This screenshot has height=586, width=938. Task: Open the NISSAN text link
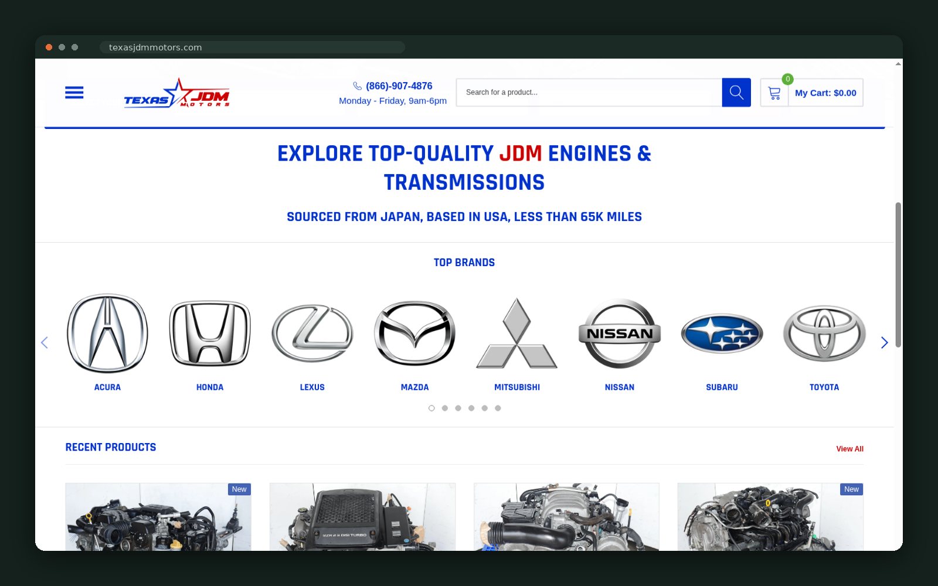[x=620, y=387]
